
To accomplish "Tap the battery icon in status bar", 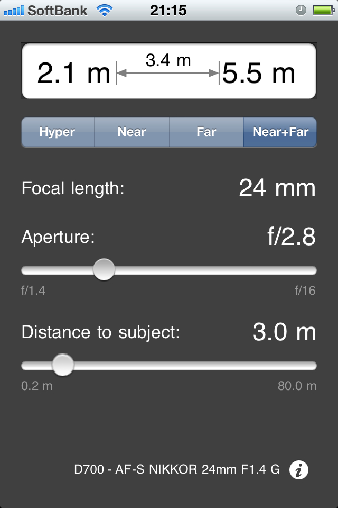I will tap(321, 10).
